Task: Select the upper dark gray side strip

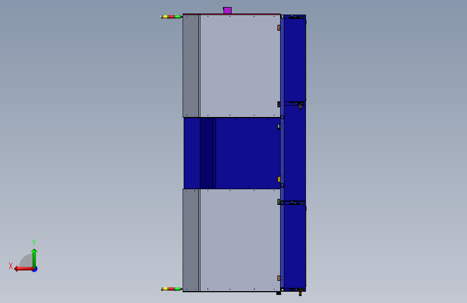Action: pyautogui.click(x=191, y=66)
